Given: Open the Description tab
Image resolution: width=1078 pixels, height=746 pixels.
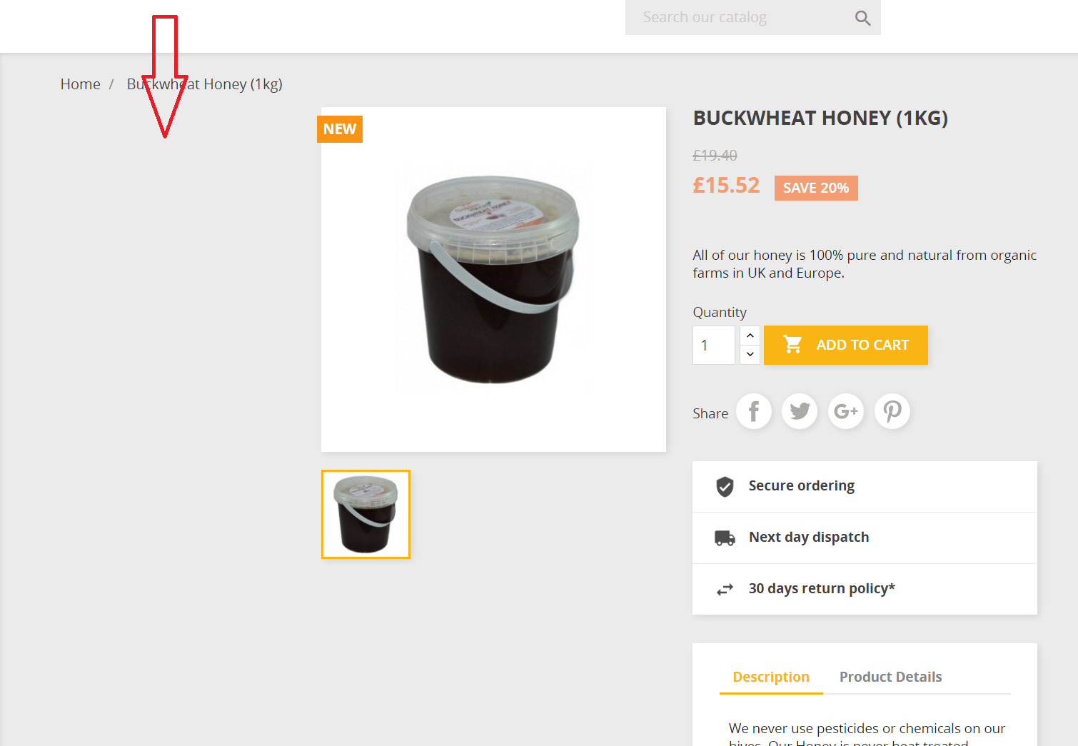Looking at the screenshot, I should click(771, 677).
